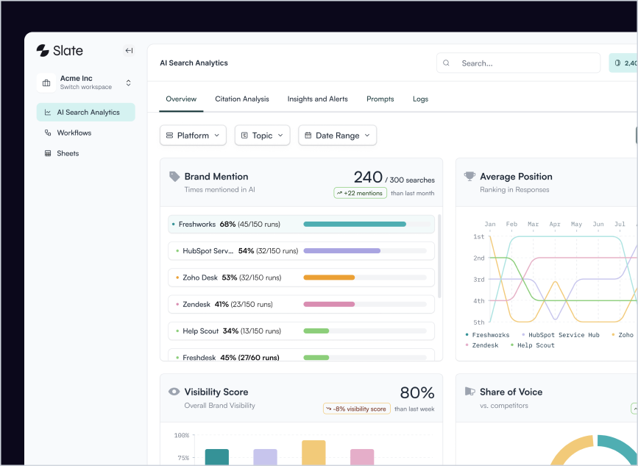This screenshot has width=638, height=466.
Task: Click the HubSpot purple progress bar
Action: tap(341, 251)
